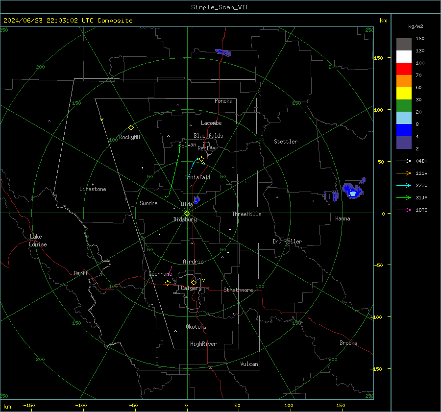441x412 pixels.
Task: Click the Innisfail label
Action: [198, 177]
